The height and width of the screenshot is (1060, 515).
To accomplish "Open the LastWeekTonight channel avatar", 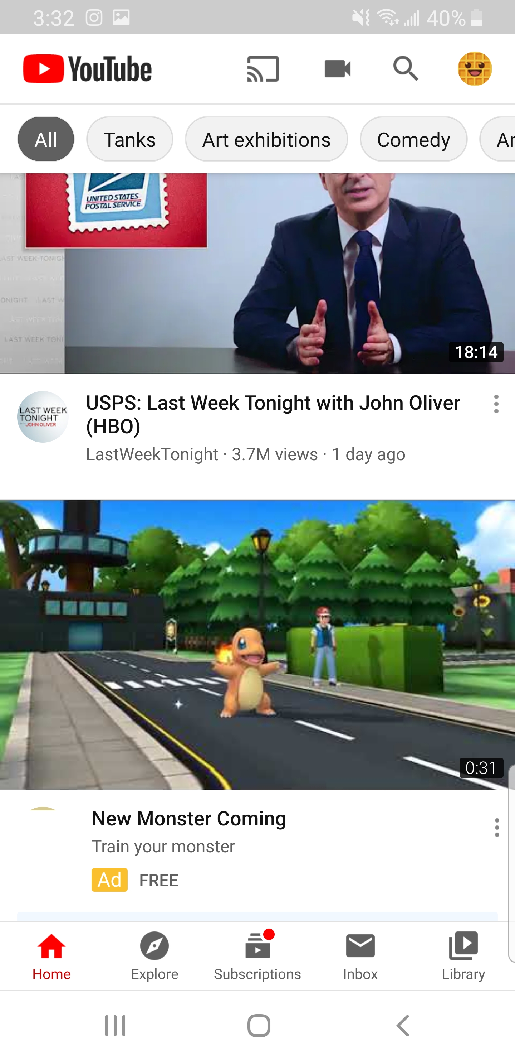I will [43, 417].
